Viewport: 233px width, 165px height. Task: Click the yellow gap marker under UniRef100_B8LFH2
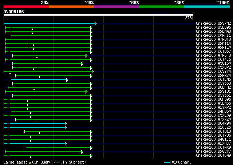point(34,89)
